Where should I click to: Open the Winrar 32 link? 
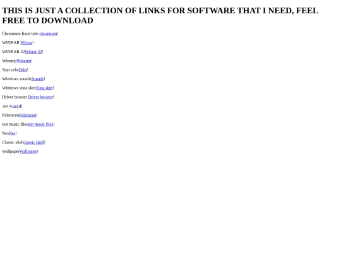(x=33, y=52)
